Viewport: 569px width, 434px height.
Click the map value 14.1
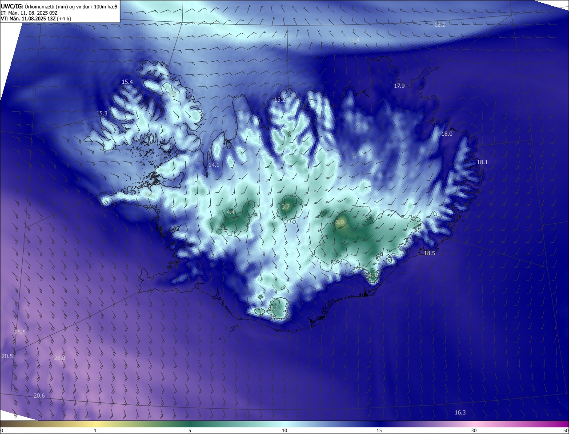(x=214, y=165)
